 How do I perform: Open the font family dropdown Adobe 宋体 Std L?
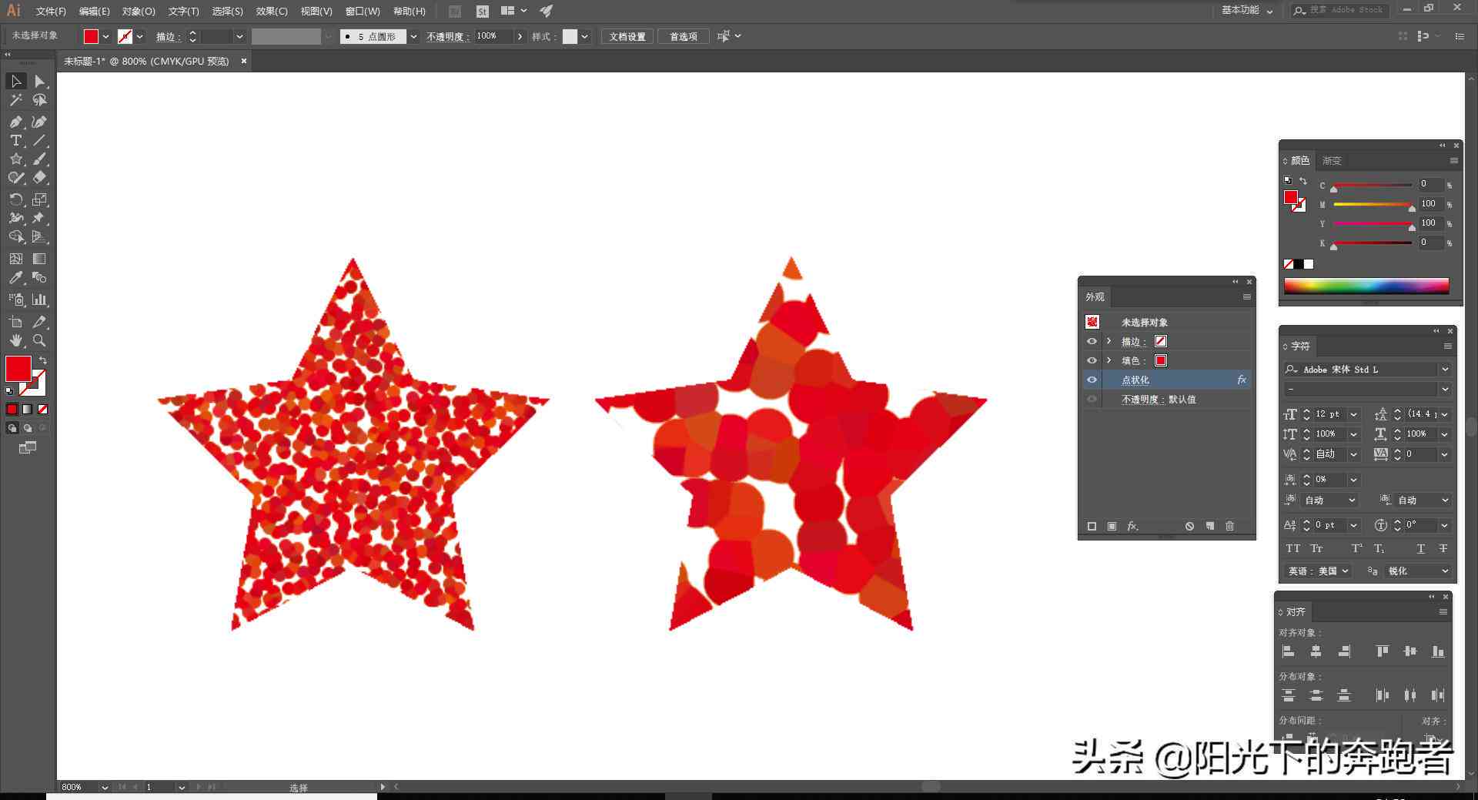point(1445,370)
